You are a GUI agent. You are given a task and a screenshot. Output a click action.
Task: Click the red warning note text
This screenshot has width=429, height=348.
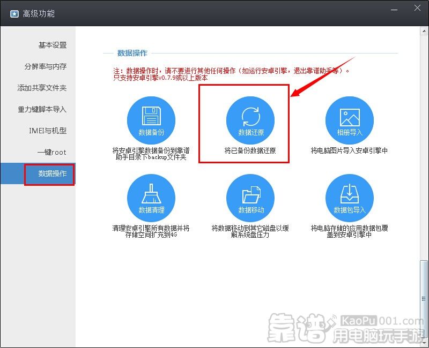click(x=232, y=74)
